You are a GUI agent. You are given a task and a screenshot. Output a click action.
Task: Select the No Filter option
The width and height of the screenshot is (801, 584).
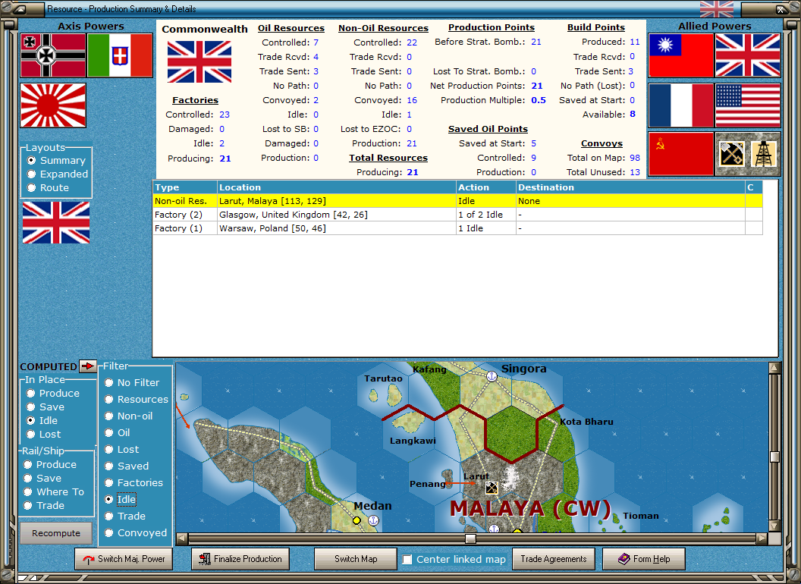click(x=132, y=383)
